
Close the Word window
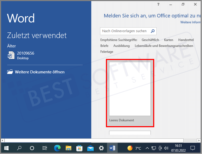click(x=195, y=4)
